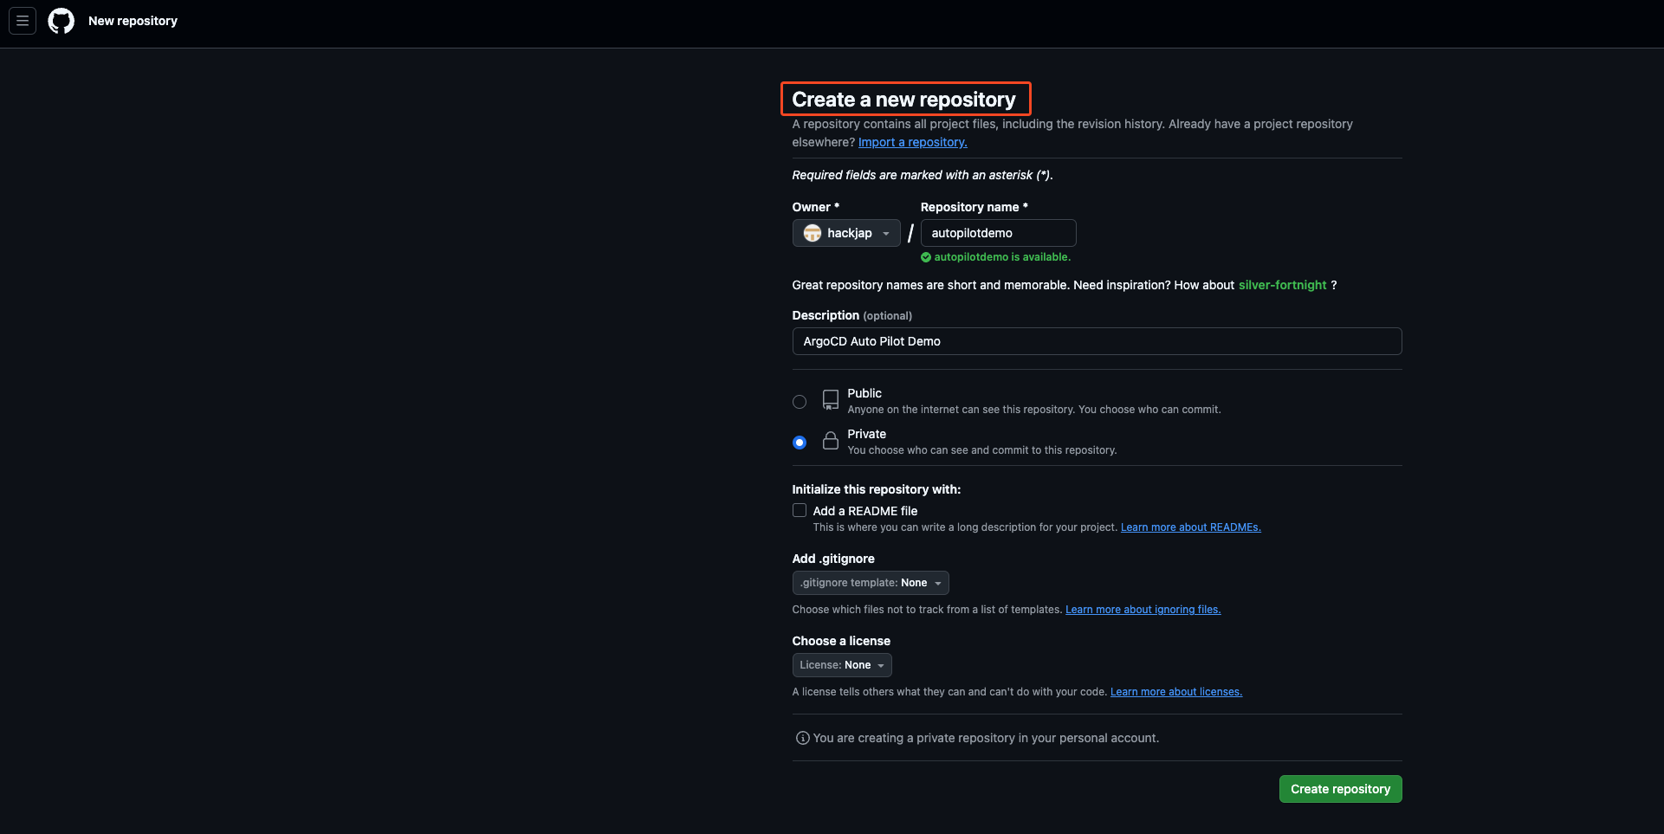
Task: Click the Private option label text
Action: pyautogui.click(x=866, y=434)
